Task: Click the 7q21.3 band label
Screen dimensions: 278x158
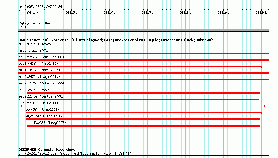Action: click(x=24, y=27)
